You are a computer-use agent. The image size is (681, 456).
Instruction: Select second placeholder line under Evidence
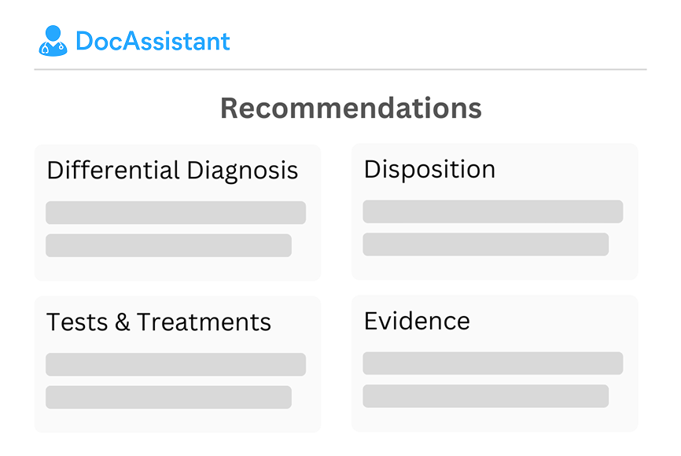tap(485, 396)
